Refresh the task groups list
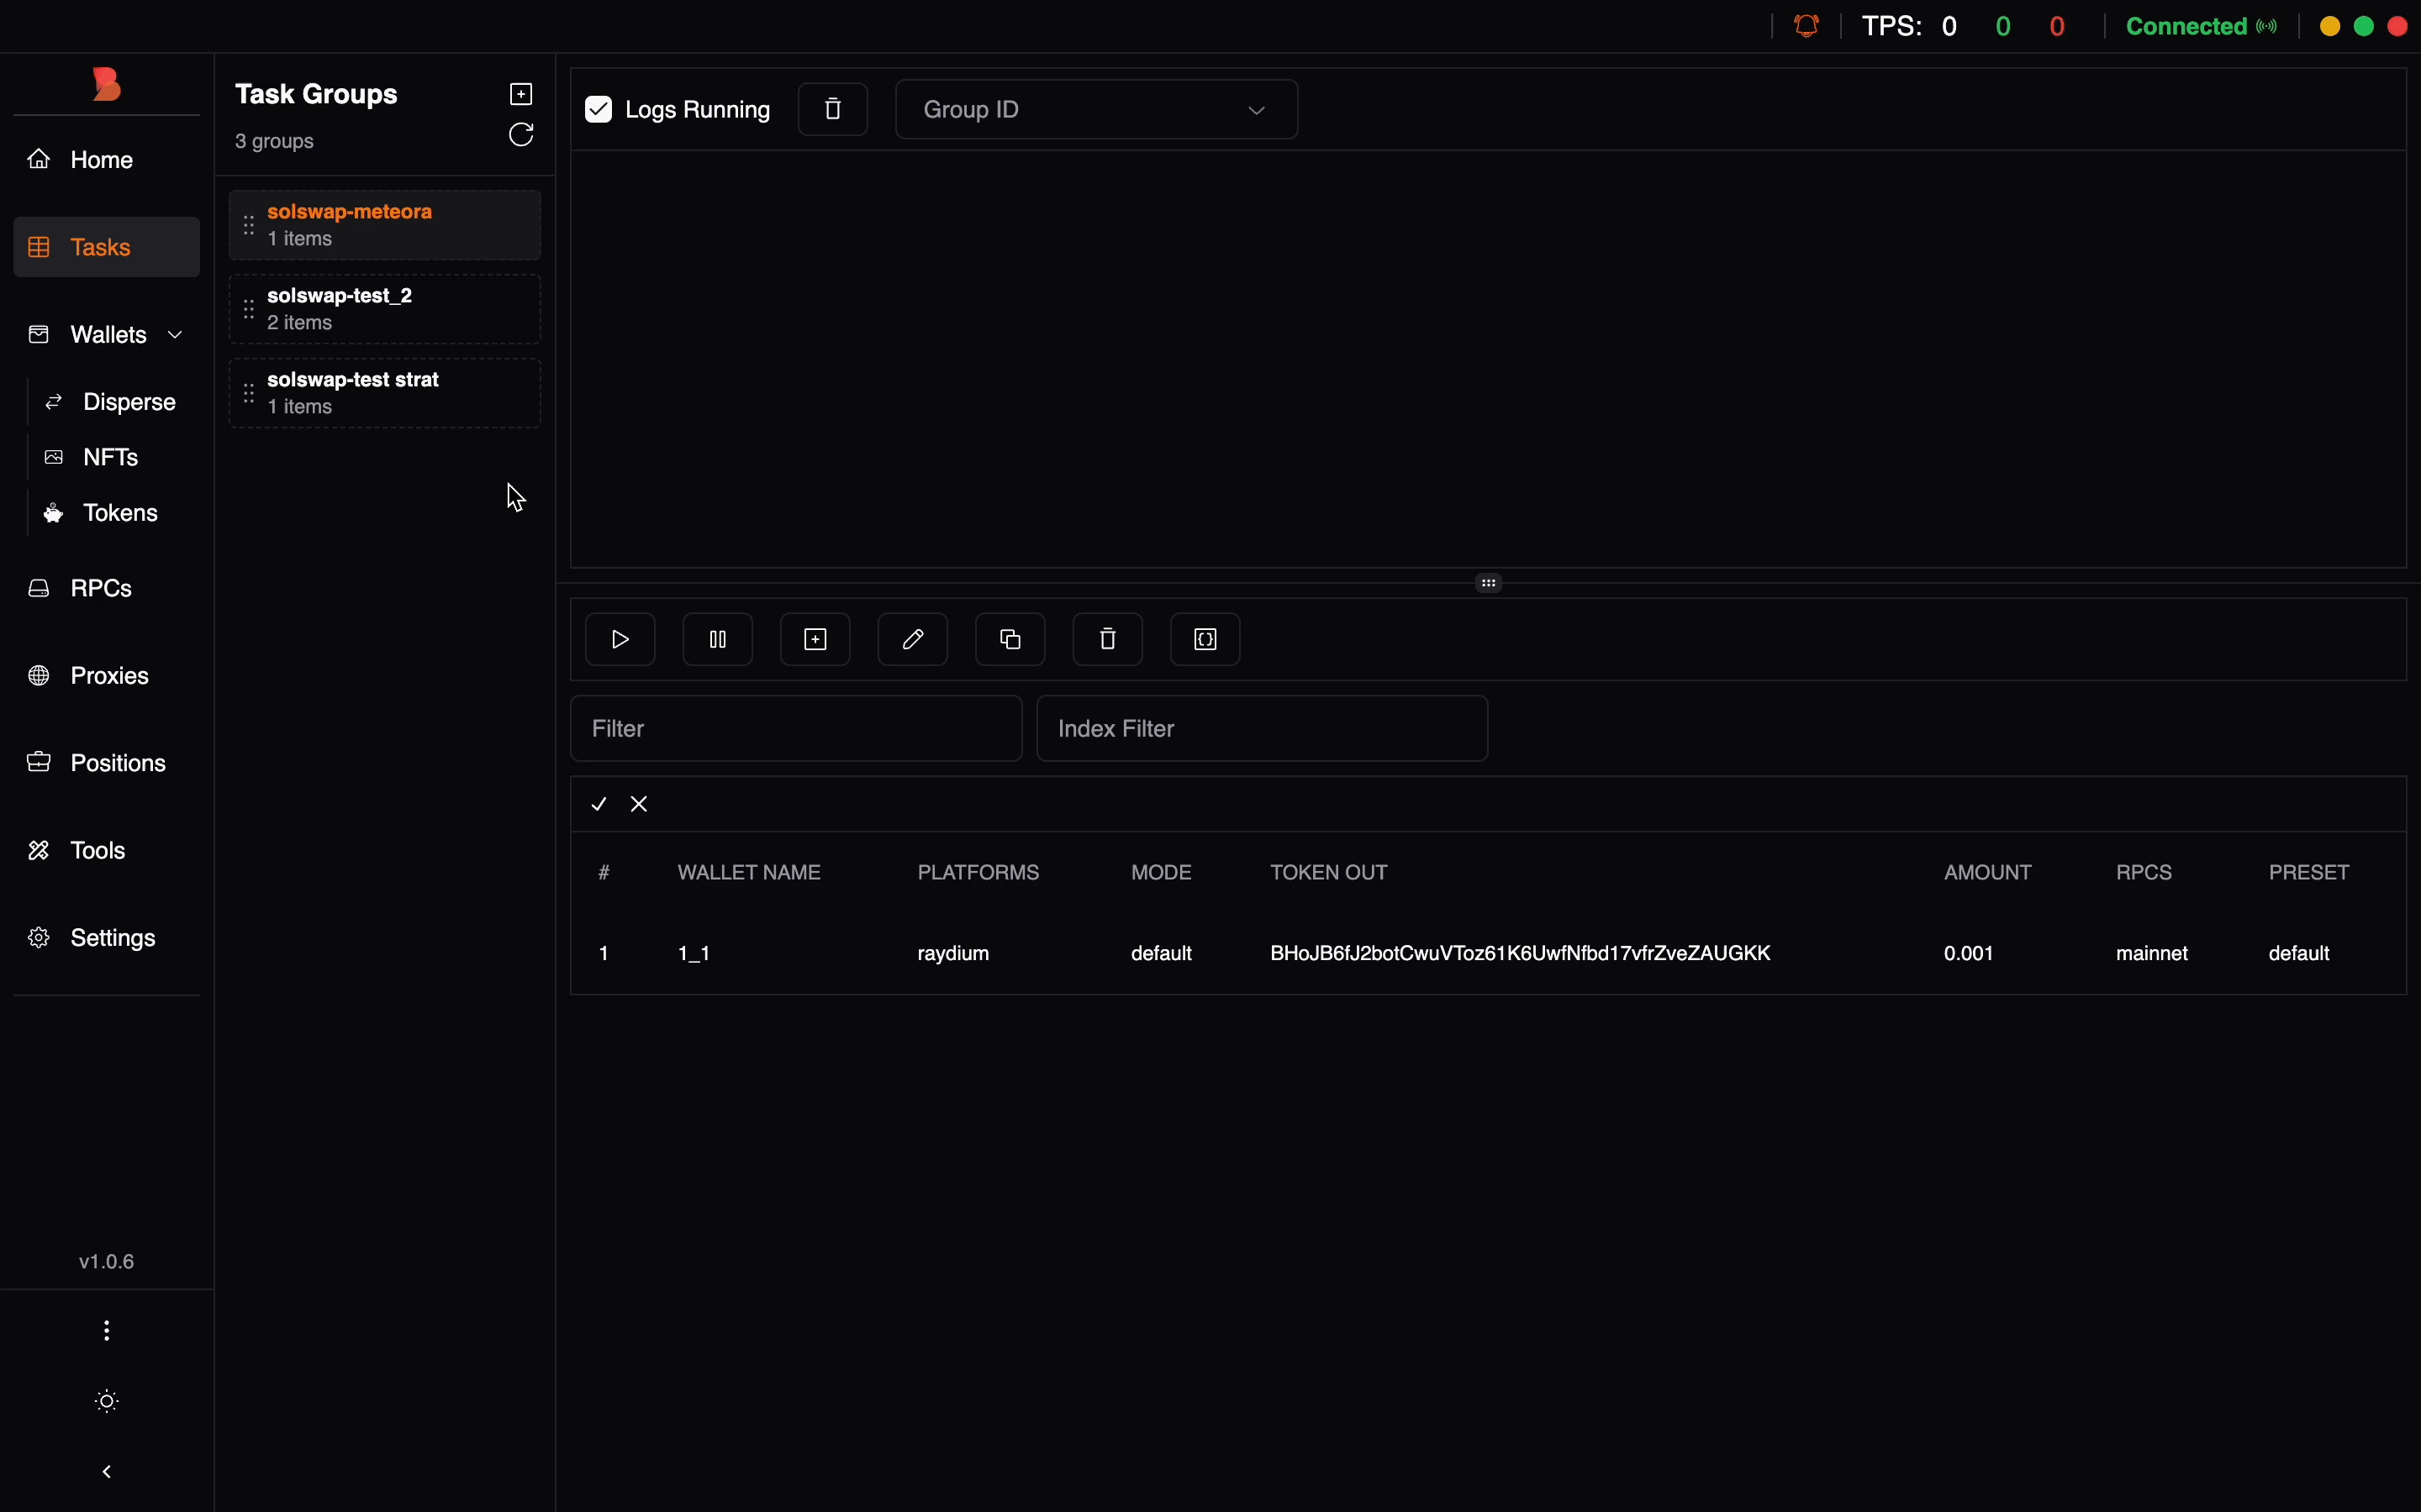The height and width of the screenshot is (1512, 2421). tap(521, 135)
